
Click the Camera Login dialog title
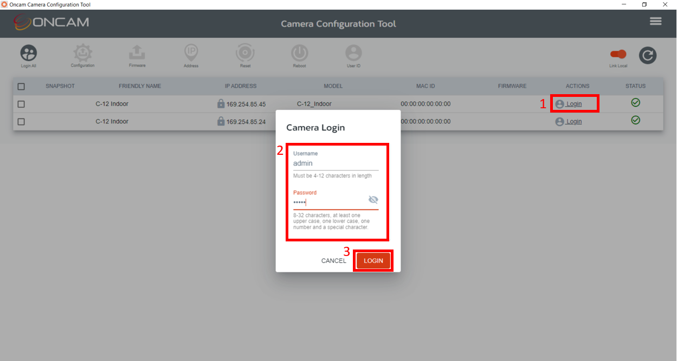coord(315,128)
